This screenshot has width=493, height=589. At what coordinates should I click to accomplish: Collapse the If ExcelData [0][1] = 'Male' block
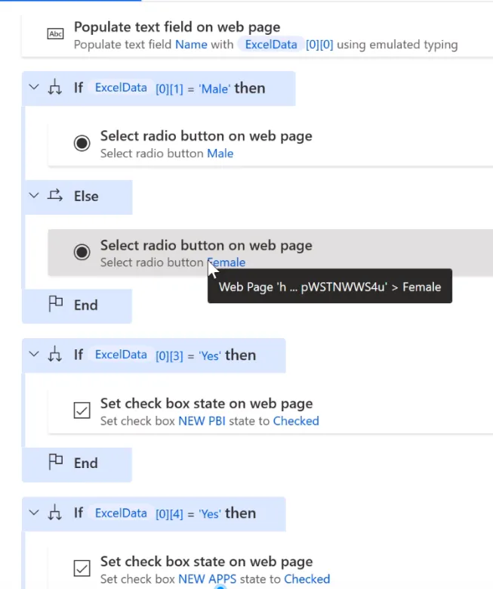[34, 88]
